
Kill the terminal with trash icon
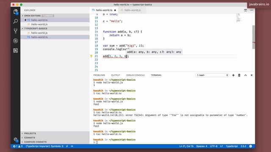239,75
